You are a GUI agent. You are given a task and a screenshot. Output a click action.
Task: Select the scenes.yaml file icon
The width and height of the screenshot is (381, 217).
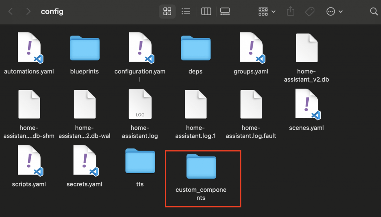[x=308, y=104]
